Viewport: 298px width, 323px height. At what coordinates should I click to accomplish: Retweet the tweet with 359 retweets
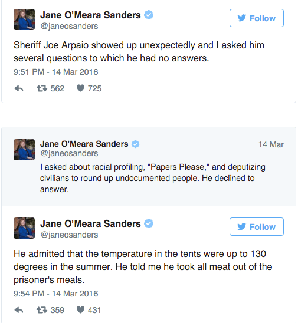(42, 310)
